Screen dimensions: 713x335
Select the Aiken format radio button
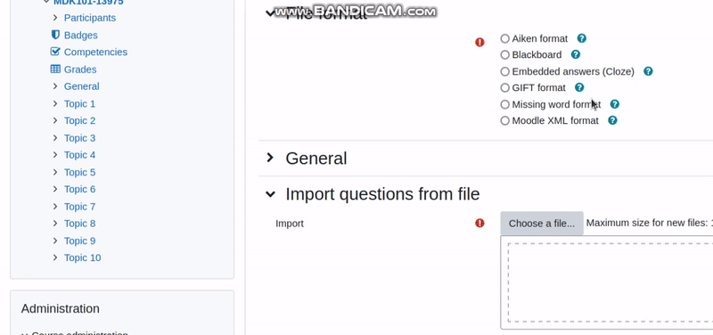click(x=504, y=38)
